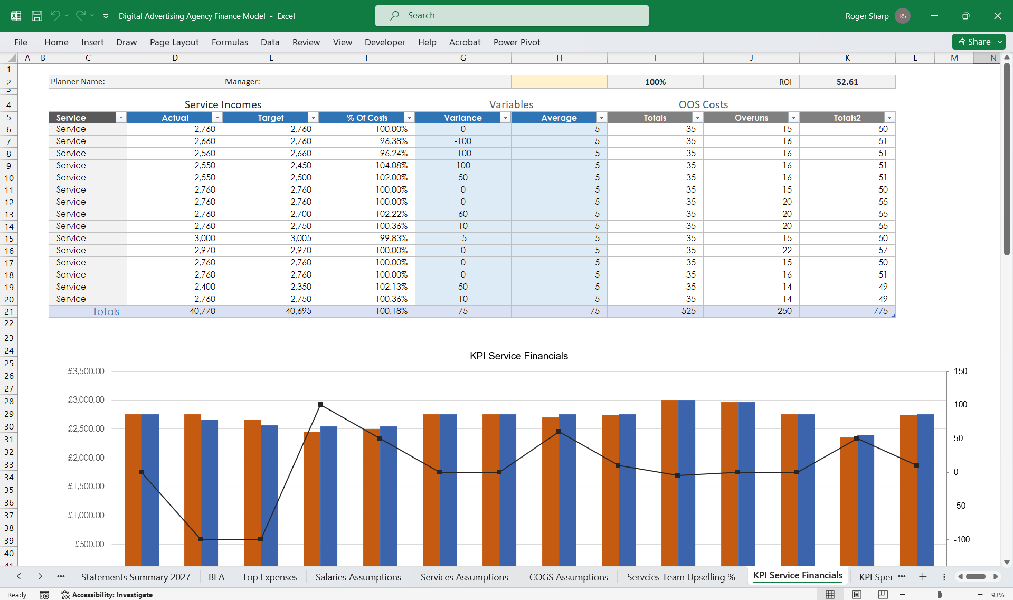Viewport: 1013px width, 600px height.
Task: Switch to the Formulas ribbon tab
Action: pyautogui.click(x=230, y=42)
